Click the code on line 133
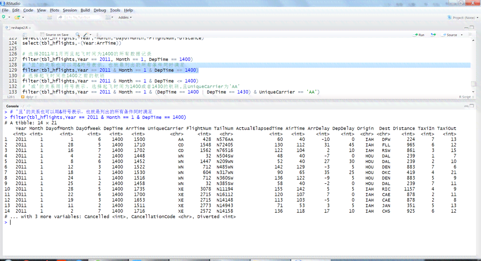 pyautogui.click(x=171, y=92)
